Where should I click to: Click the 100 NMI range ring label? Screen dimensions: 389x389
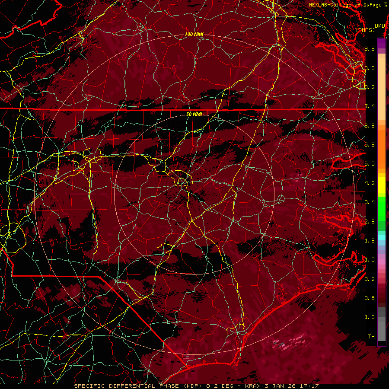click(x=194, y=34)
